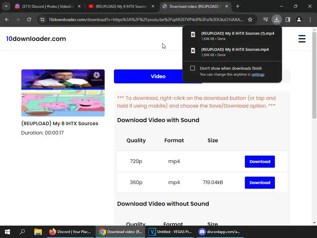The height and width of the screenshot is (238, 317).
Task: Select the Download video tab
Action: point(195,7)
